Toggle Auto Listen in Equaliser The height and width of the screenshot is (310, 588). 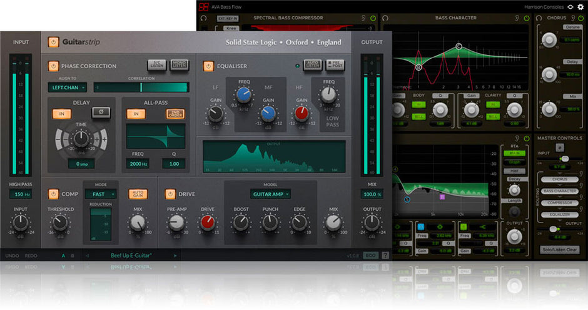pyautogui.click(x=313, y=65)
